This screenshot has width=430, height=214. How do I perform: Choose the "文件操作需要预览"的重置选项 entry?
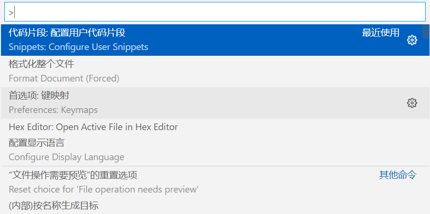point(73,175)
